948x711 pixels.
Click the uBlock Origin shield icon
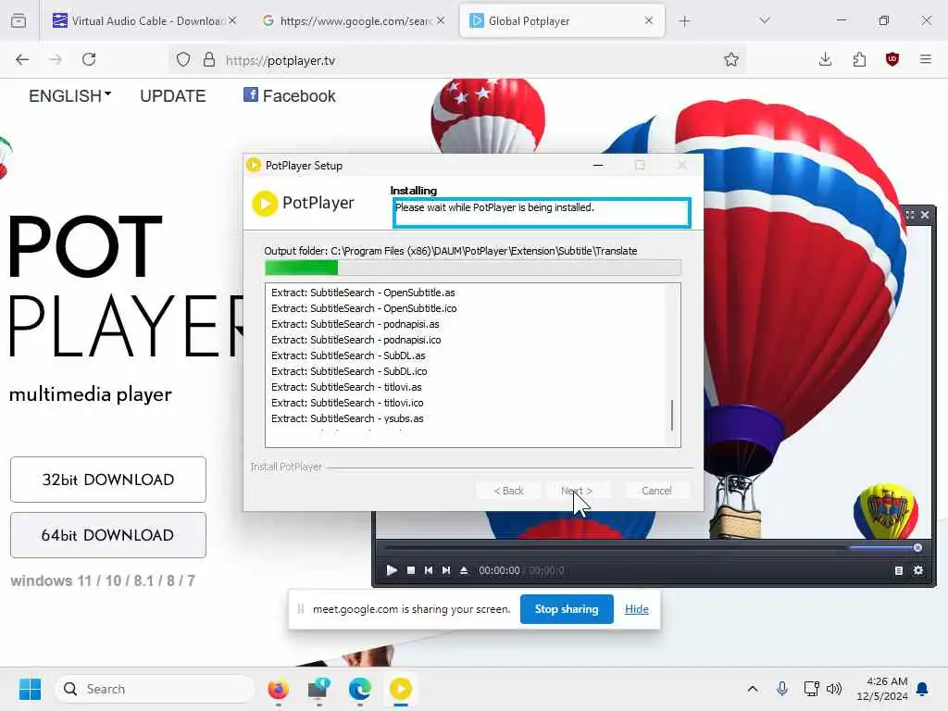coord(892,59)
